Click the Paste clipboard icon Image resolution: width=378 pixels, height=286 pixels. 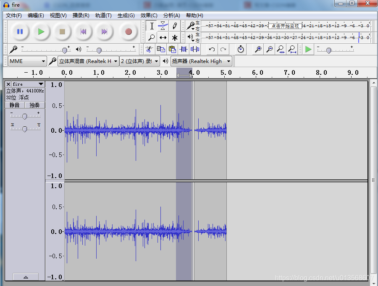coord(172,50)
